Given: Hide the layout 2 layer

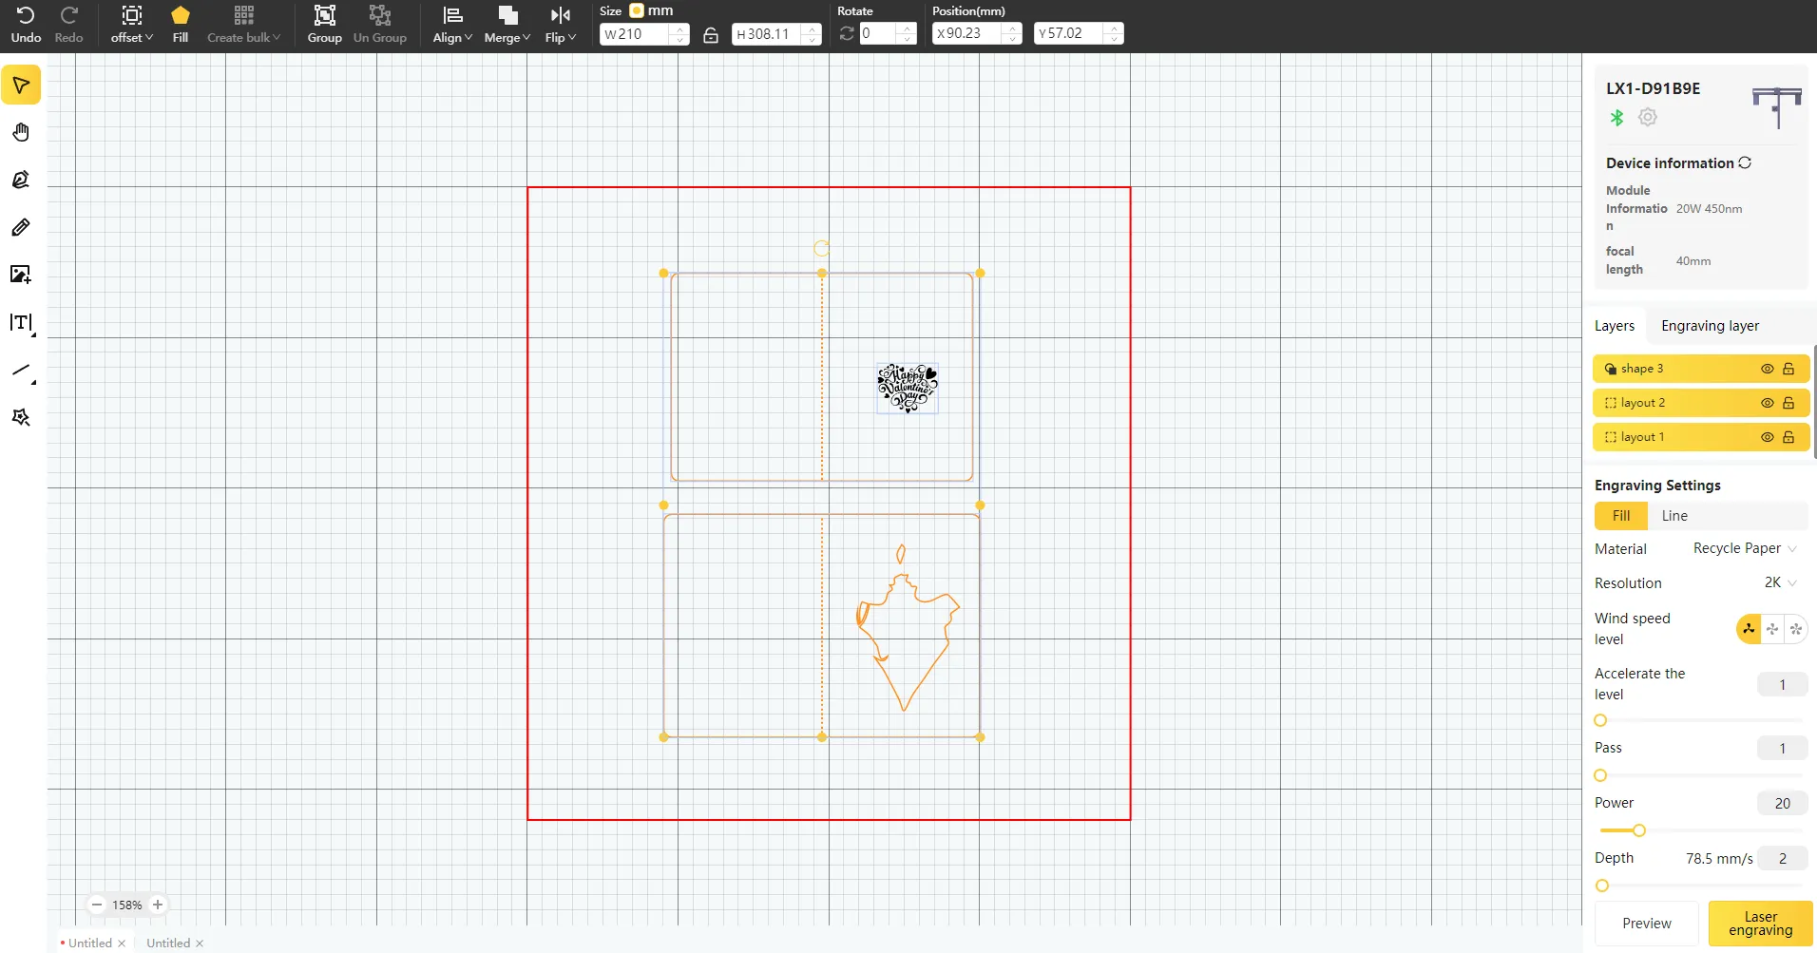Looking at the screenshot, I should (x=1768, y=403).
